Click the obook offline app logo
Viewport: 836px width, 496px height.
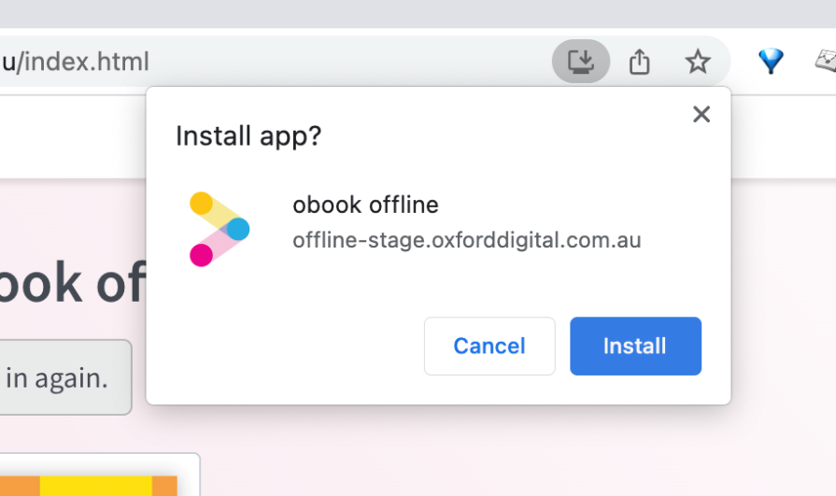click(x=220, y=229)
